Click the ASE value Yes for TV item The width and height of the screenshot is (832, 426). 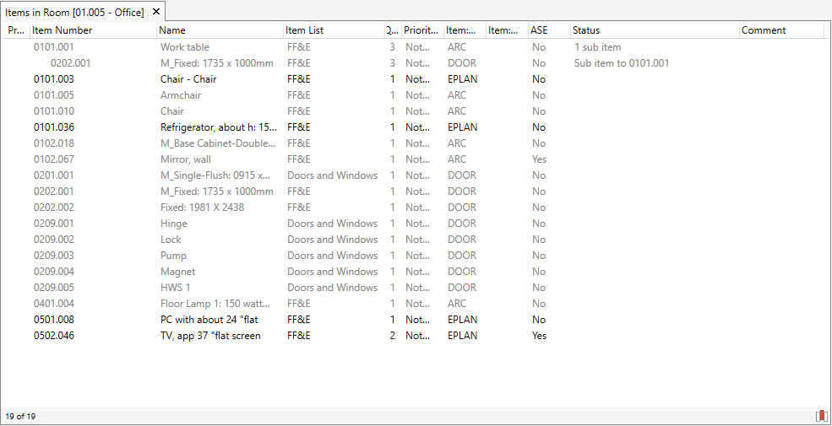point(539,336)
